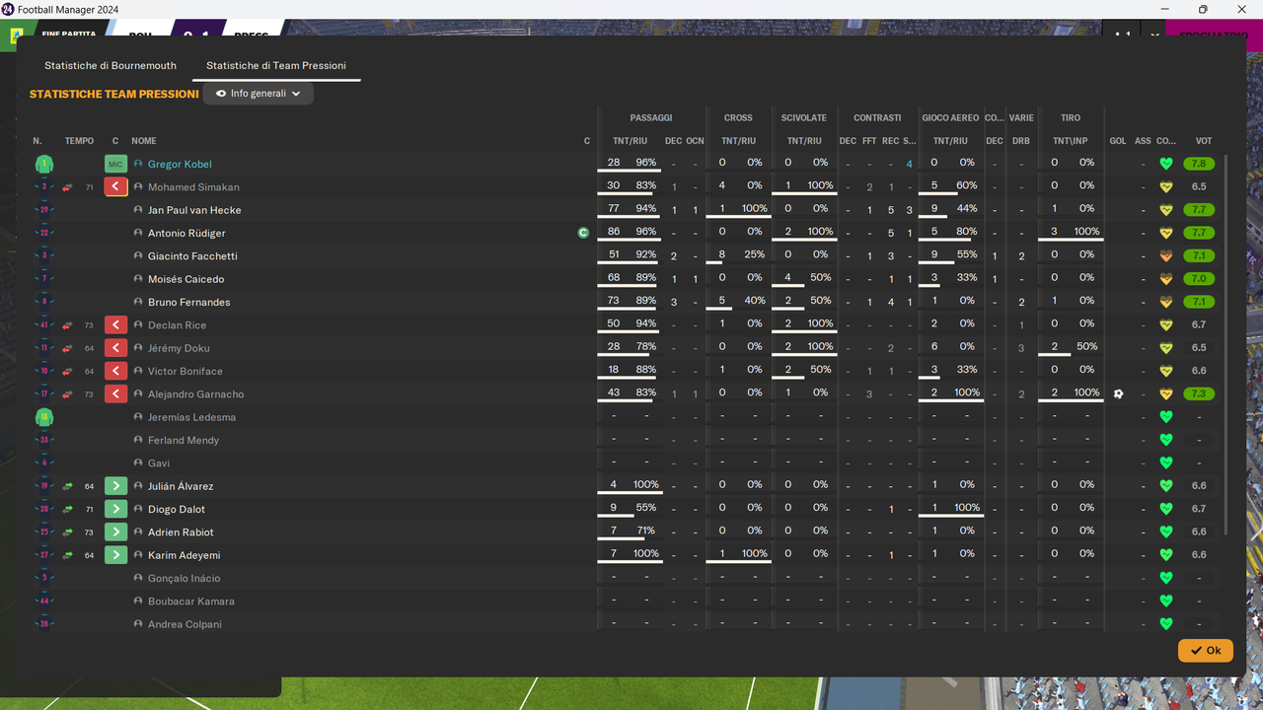Click the captain C badge next to Antonio Rüdiger
The width and height of the screenshot is (1263, 710).
[x=582, y=233]
